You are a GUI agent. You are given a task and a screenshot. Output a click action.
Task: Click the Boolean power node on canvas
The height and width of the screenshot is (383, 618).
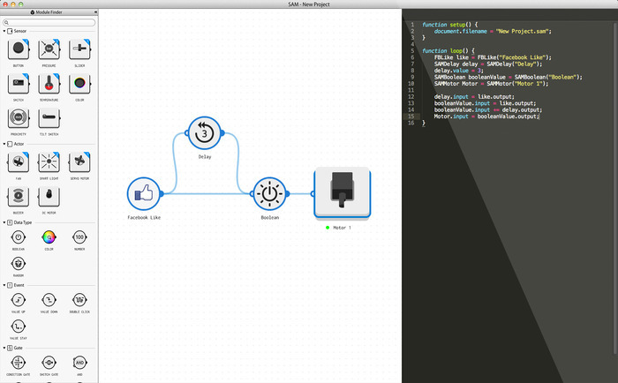point(269,193)
